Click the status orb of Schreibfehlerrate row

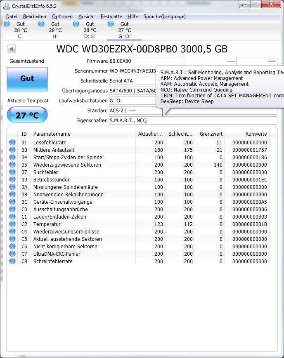12,261
